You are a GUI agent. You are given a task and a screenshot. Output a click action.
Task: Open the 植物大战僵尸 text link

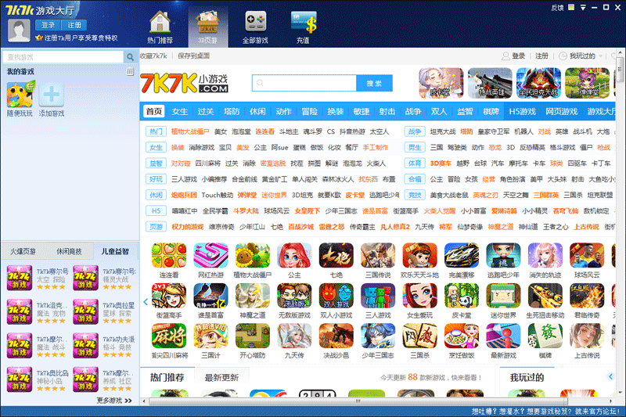[190, 131]
